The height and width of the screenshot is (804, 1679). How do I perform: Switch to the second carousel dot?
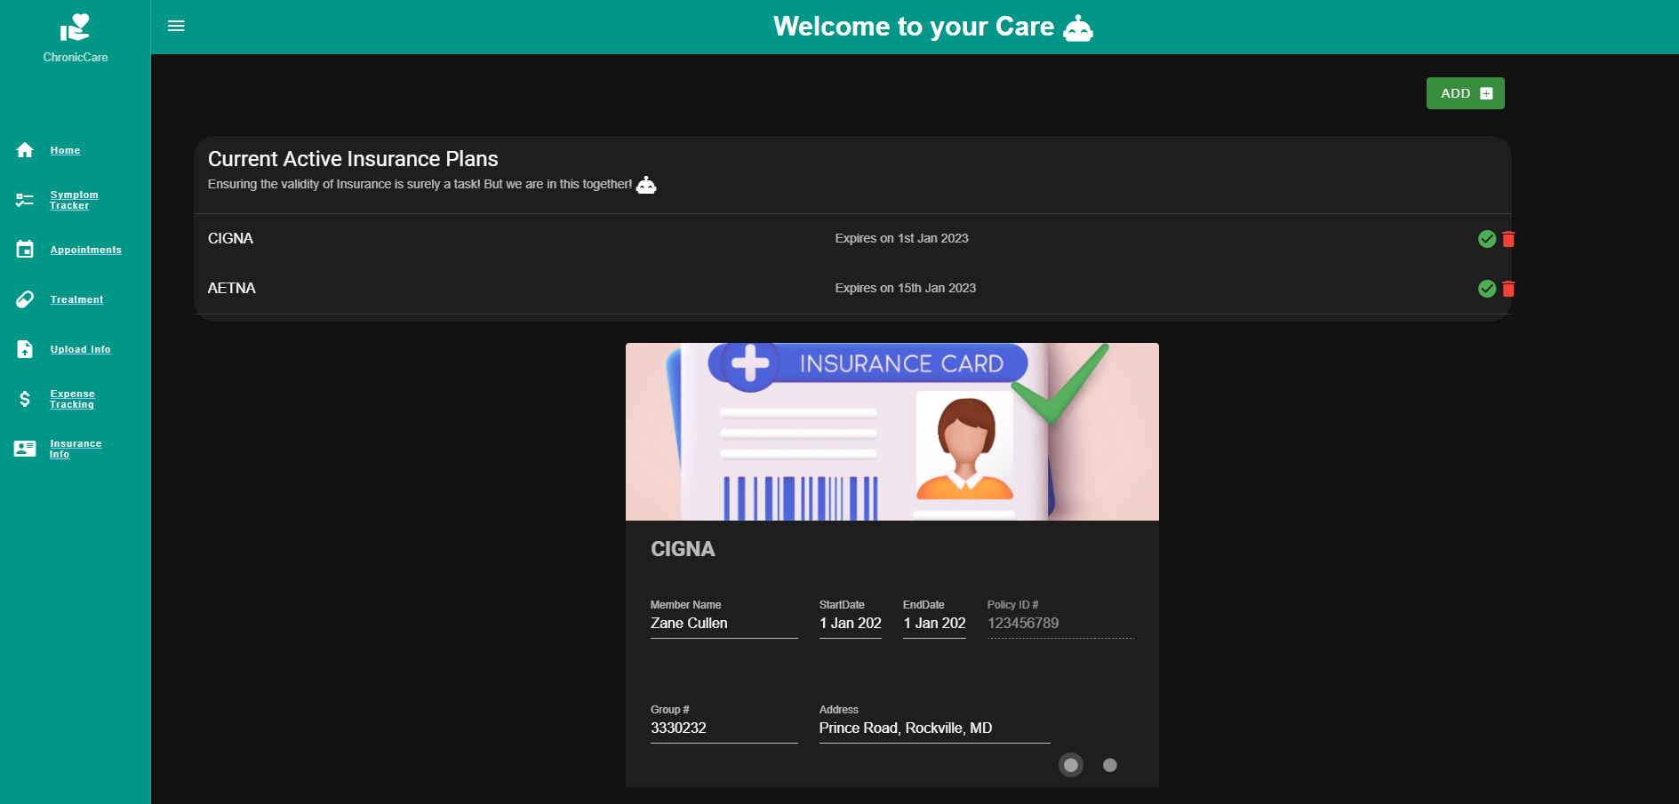pyautogui.click(x=1110, y=765)
